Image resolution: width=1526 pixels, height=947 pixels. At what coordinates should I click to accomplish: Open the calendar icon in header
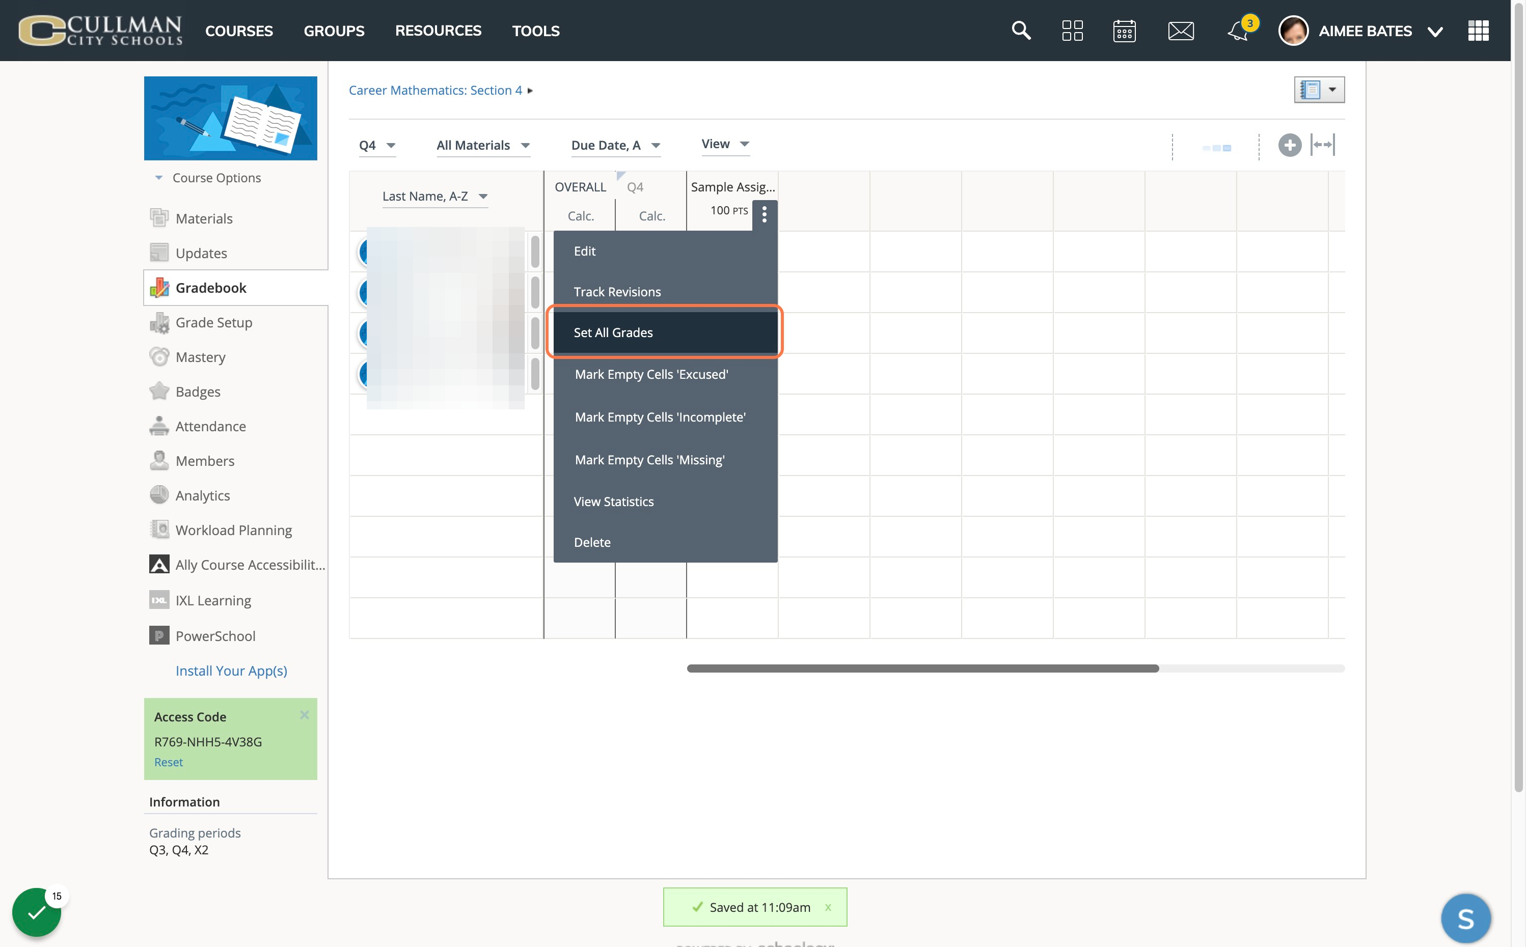(1125, 30)
